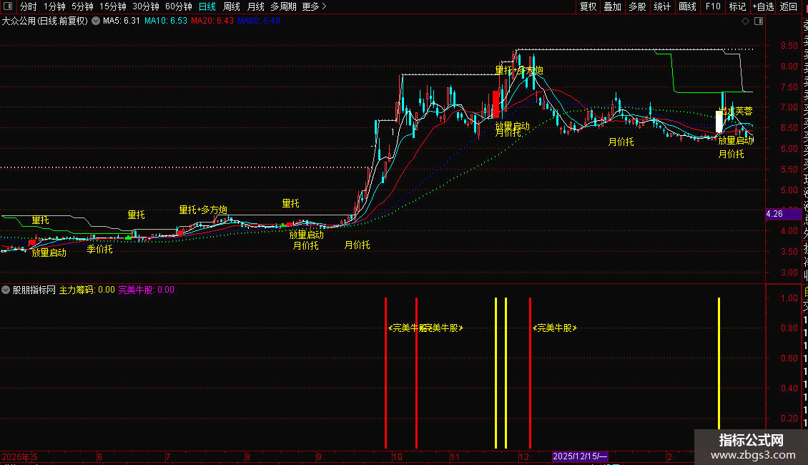Click the 2025/12/15 date marker on time axis
The image size is (808, 465).
tap(580, 456)
